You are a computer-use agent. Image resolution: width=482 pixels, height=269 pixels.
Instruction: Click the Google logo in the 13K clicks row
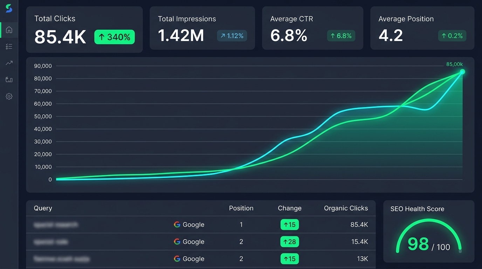pyautogui.click(x=177, y=259)
